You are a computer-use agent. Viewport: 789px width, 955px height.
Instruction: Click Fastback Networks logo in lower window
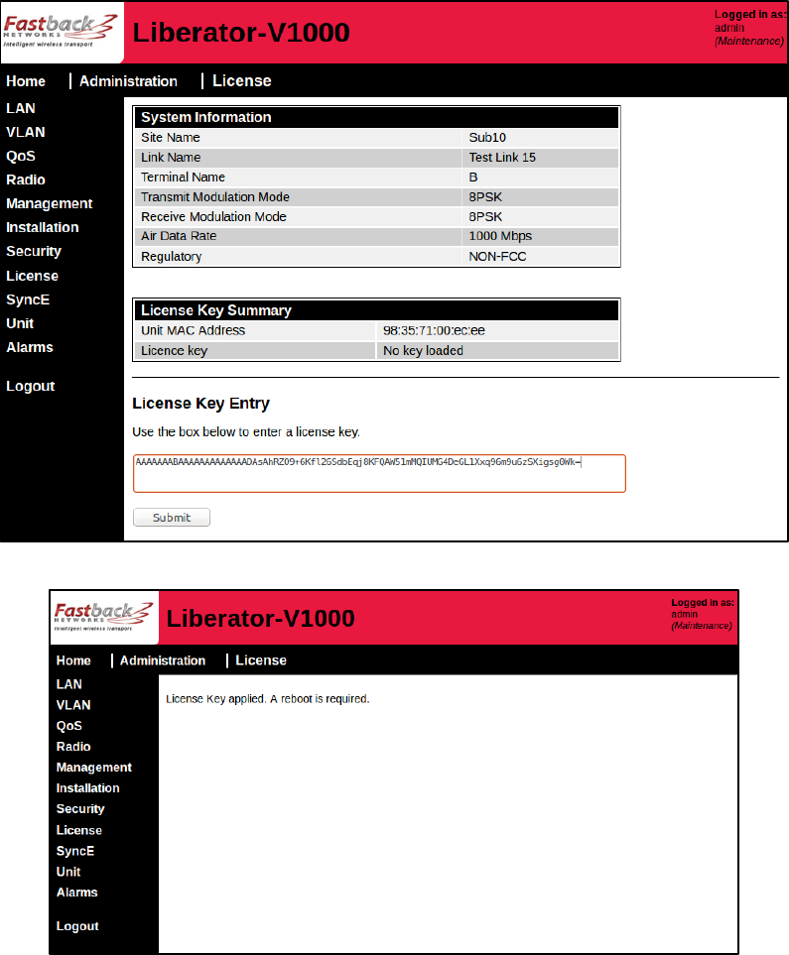(103, 617)
